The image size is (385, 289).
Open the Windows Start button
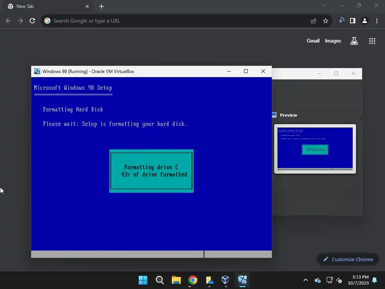[143, 280]
